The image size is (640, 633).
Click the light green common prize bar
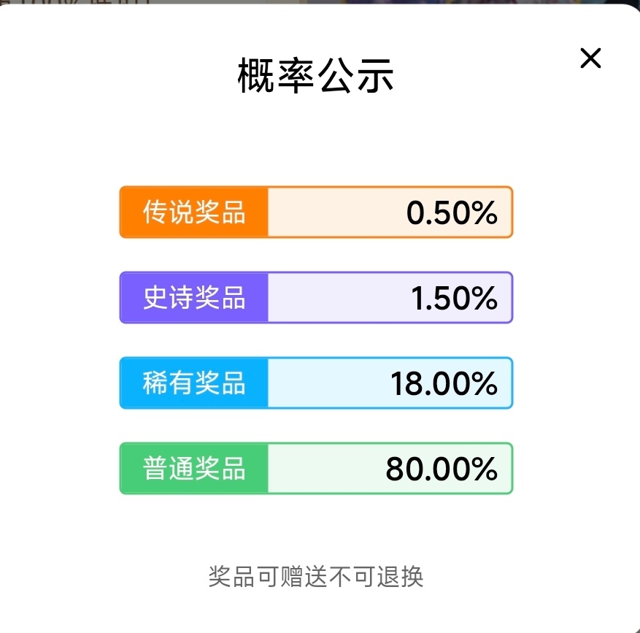[390, 469]
